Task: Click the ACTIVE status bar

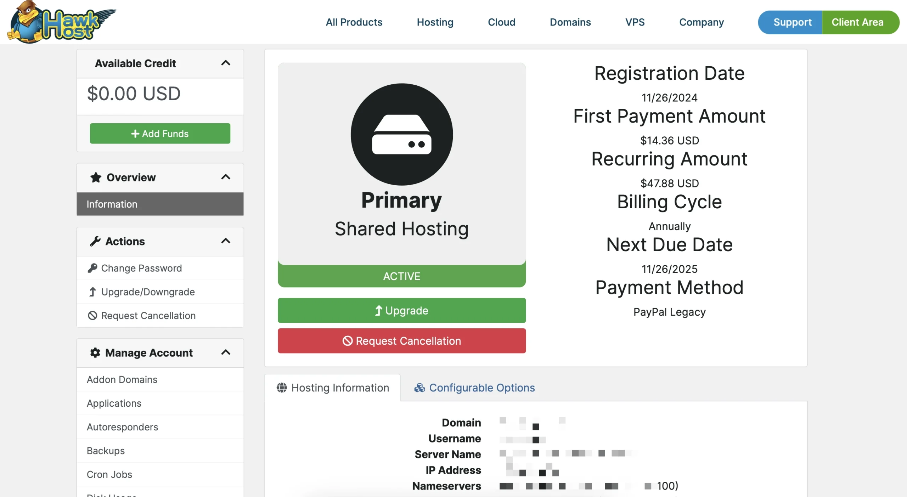Action: (x=402, y=276)
